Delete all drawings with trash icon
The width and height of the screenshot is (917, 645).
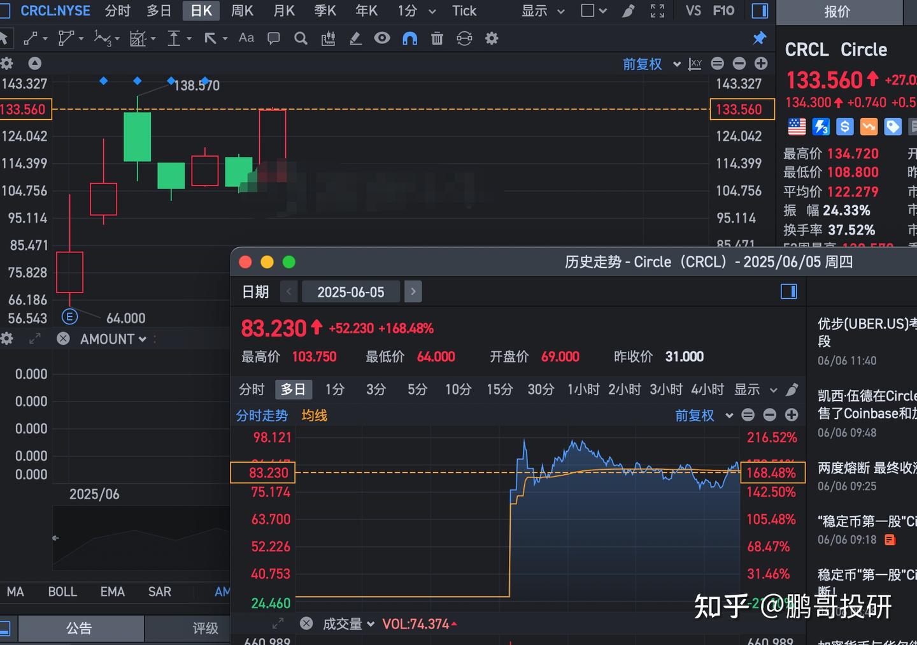(x=437, y=39)
